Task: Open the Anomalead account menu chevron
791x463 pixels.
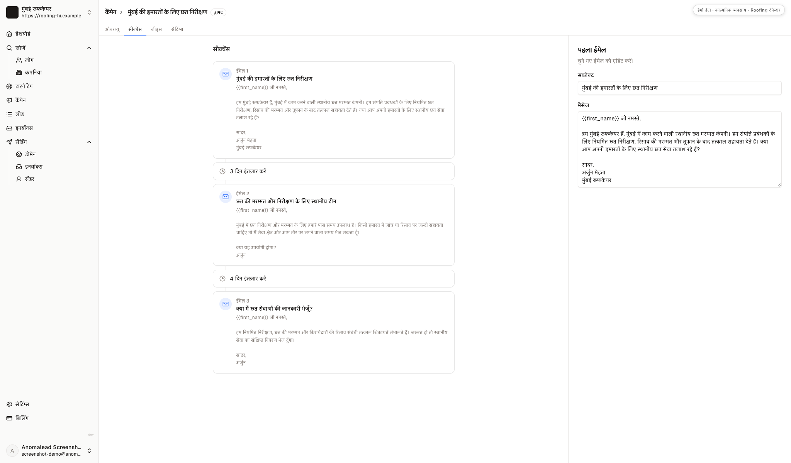Action: 89,451
